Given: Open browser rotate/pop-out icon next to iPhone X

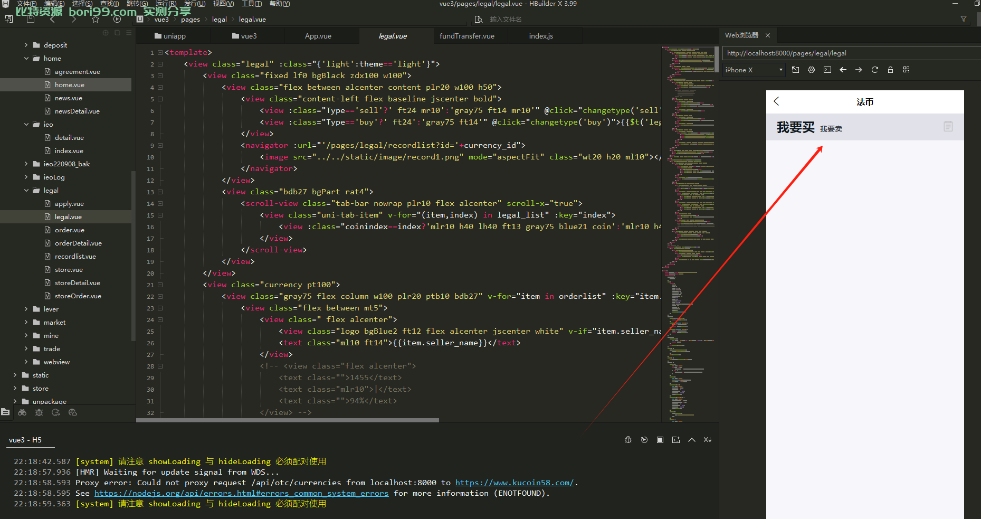Looking at the screenshot, I should click(796, 70).
